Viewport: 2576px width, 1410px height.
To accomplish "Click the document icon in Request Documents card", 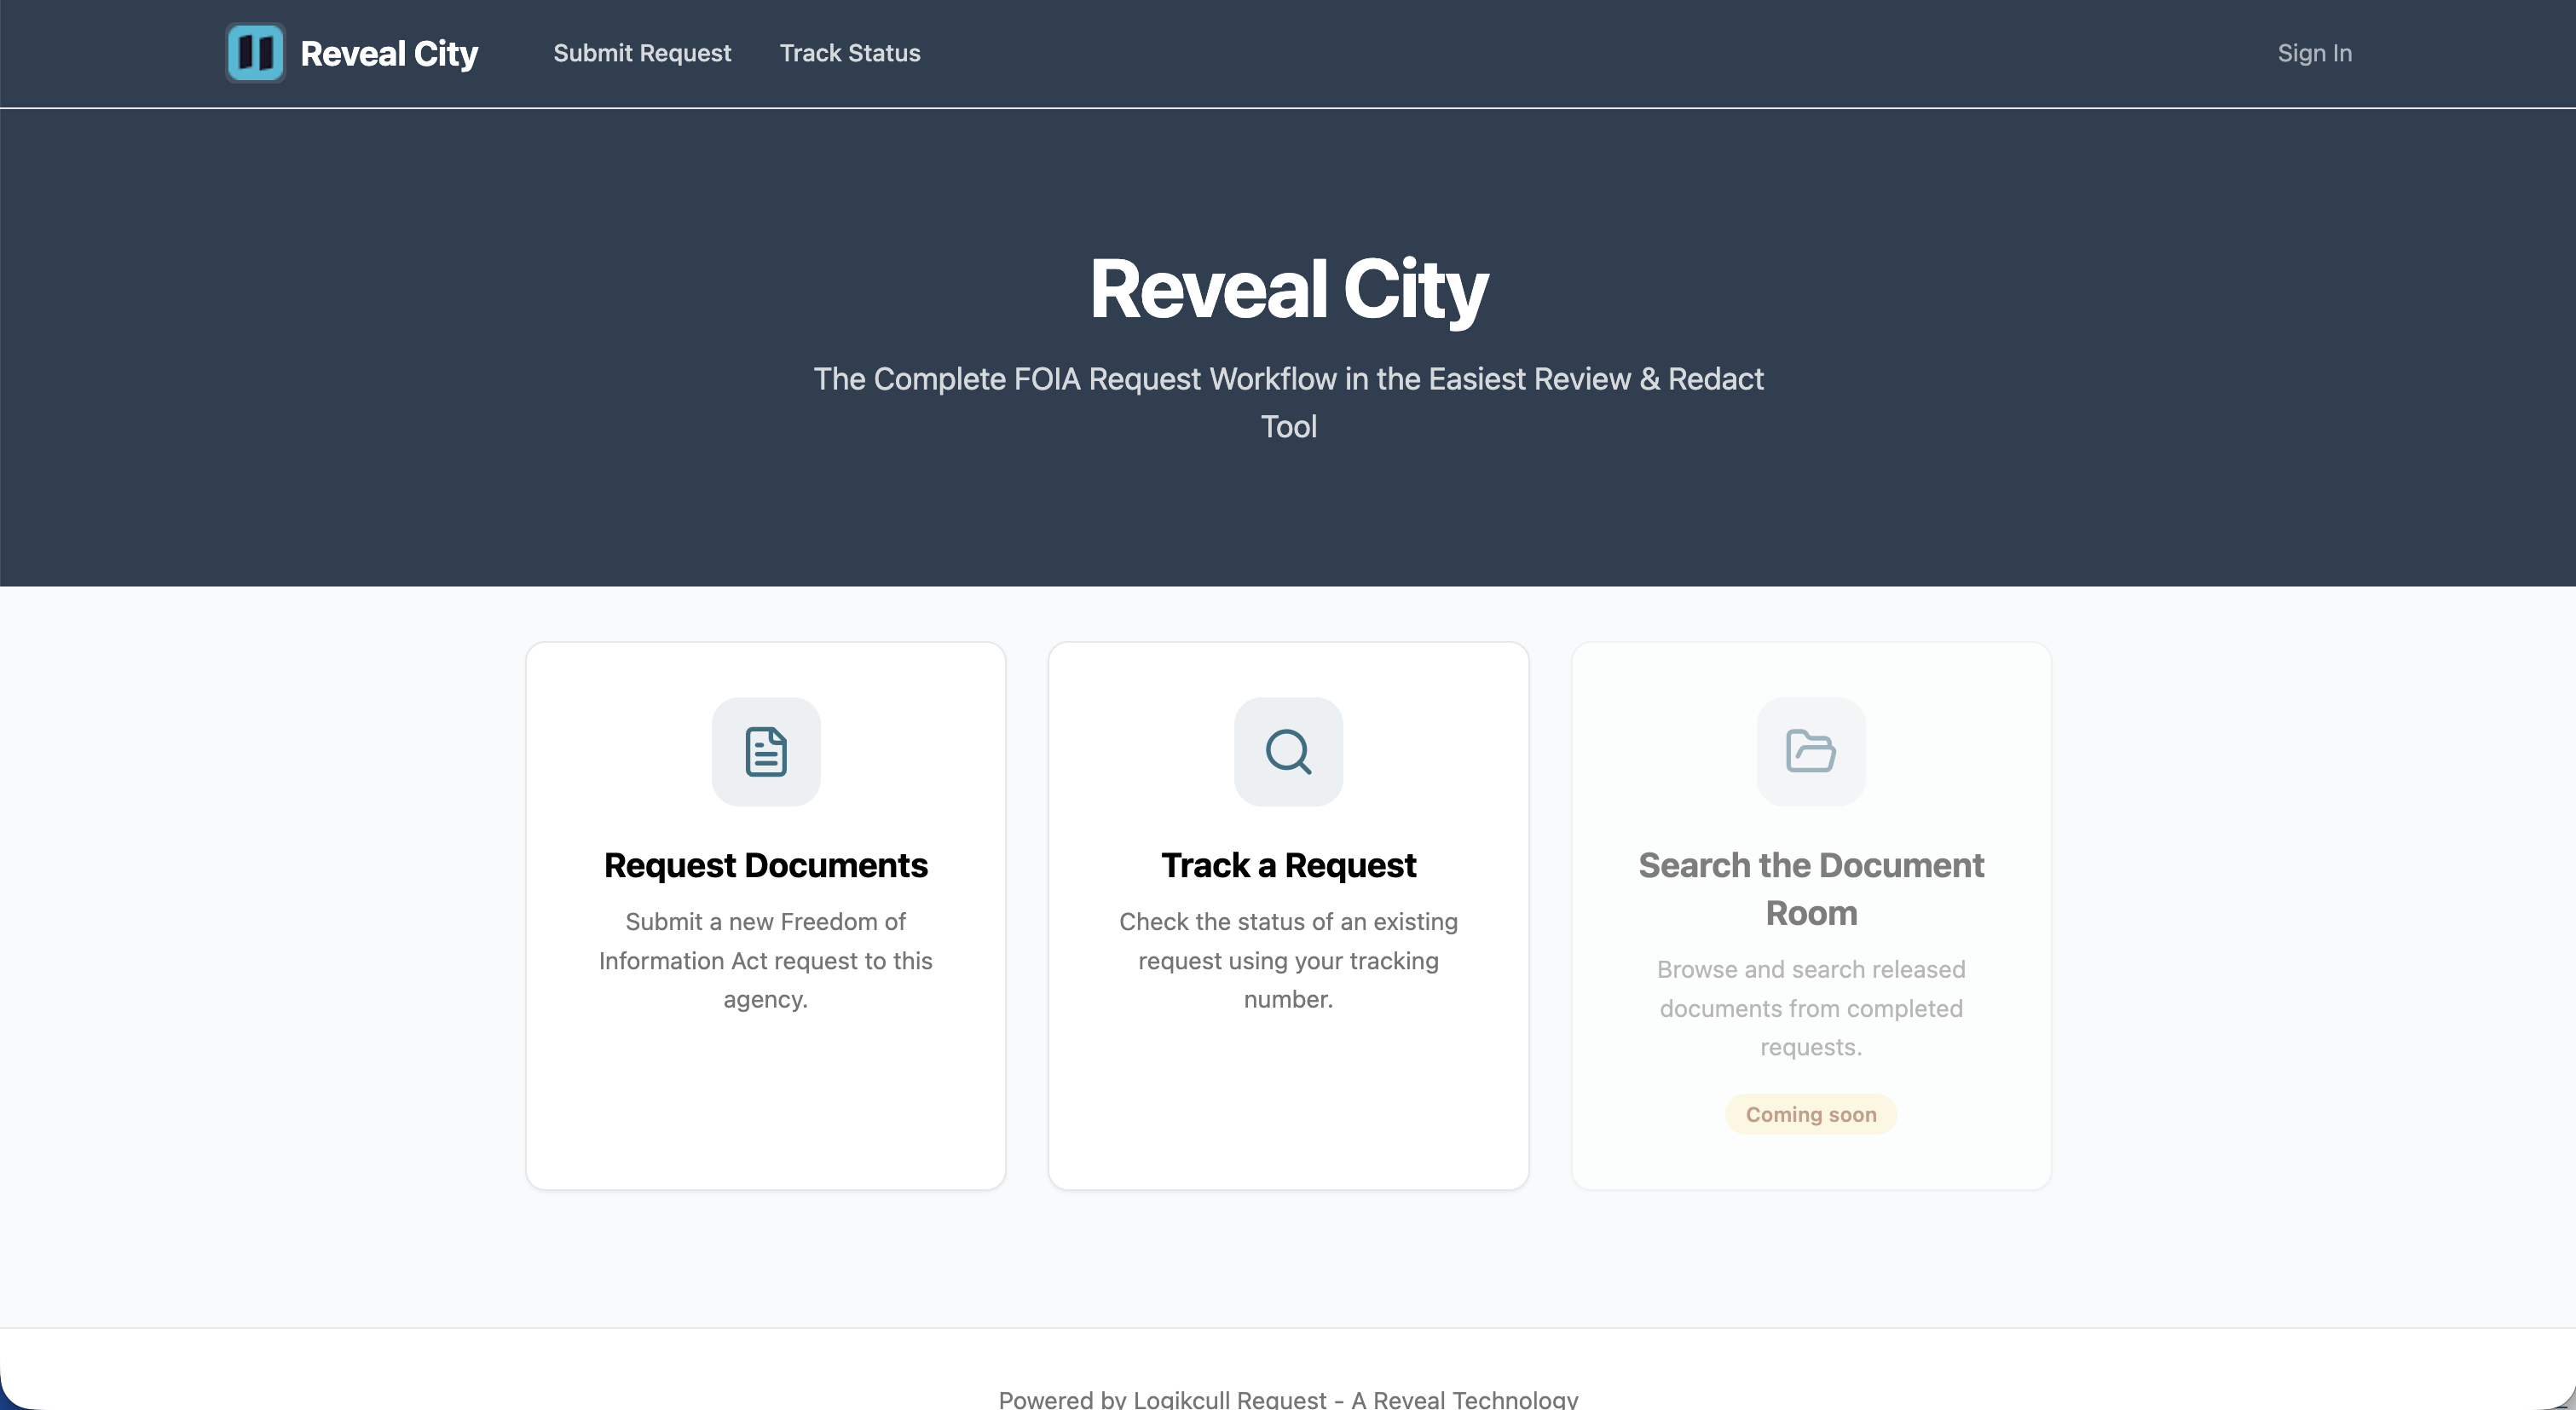I will click(766, 752).
